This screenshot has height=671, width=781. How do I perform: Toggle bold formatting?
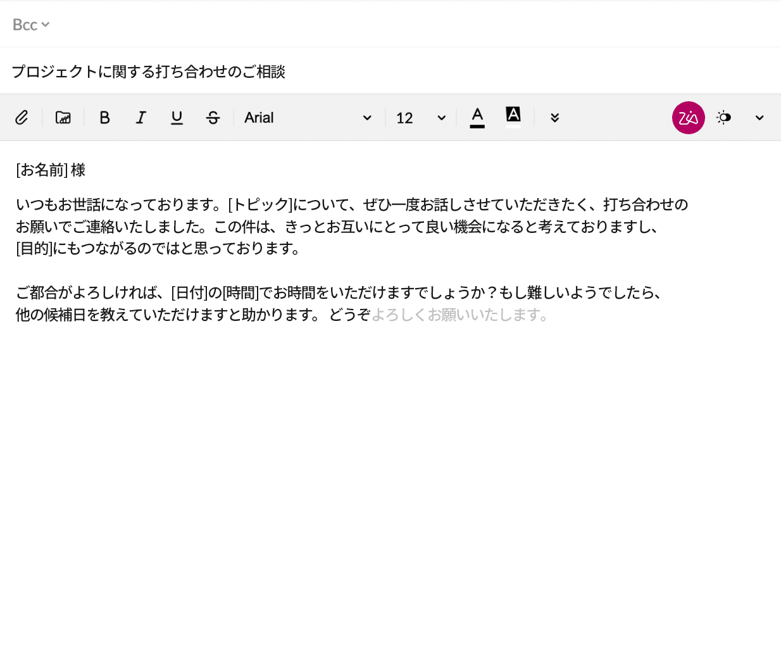105,118
